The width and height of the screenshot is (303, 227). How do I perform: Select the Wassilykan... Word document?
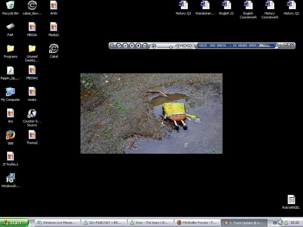[x=205, y=8]
